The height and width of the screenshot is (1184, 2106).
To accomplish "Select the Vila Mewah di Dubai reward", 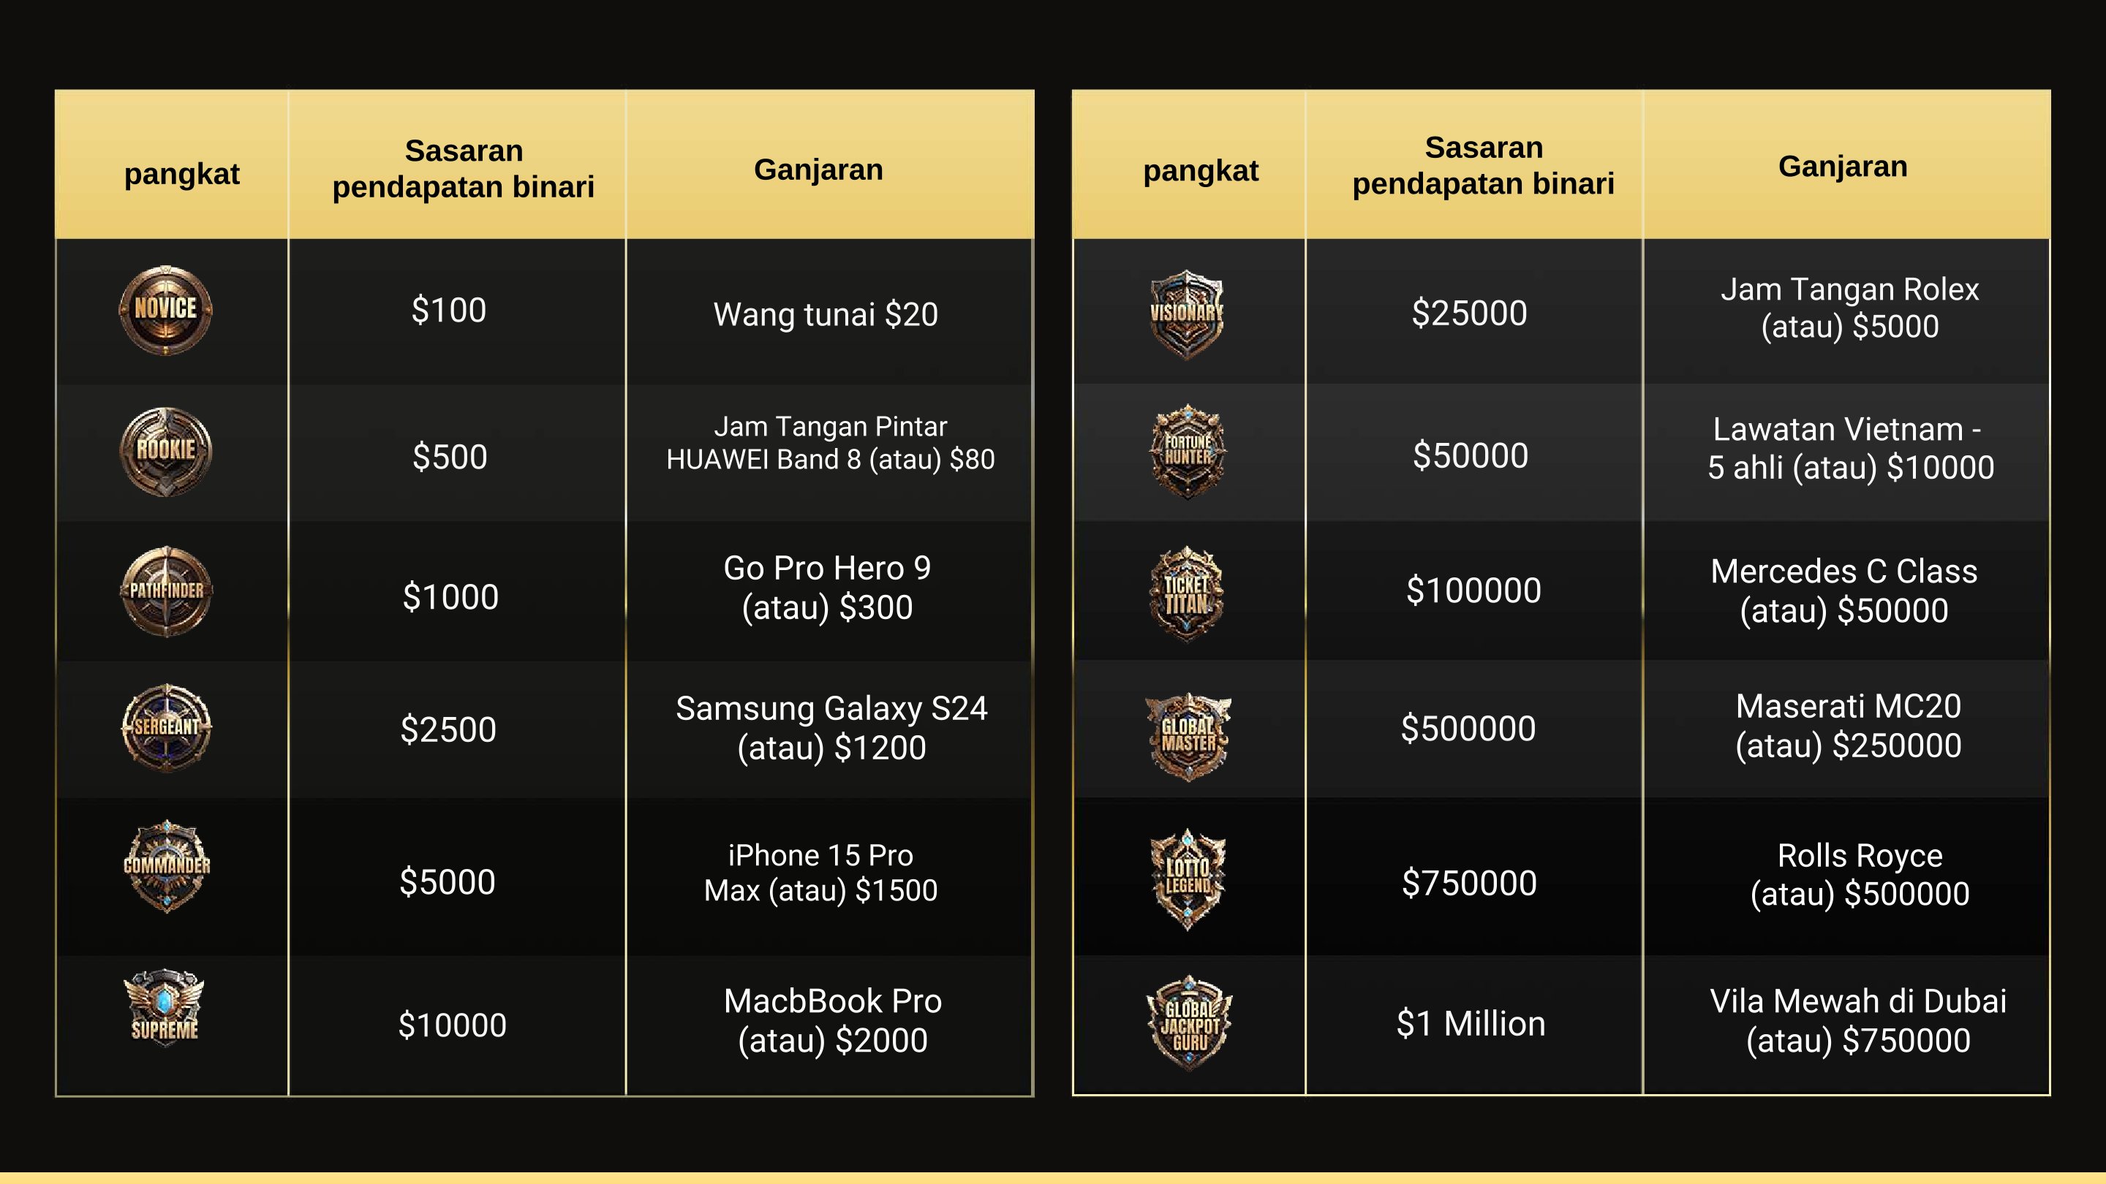I will 1857,1020.
